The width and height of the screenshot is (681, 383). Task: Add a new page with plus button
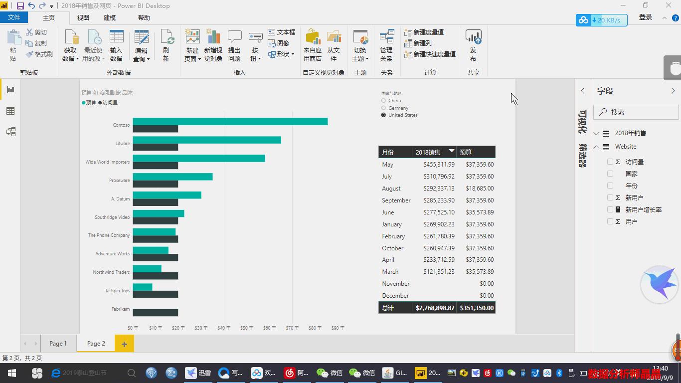(x=124, y=344)
